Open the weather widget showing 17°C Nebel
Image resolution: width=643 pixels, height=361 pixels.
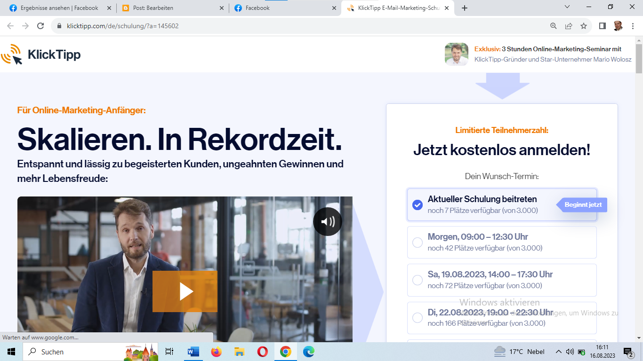519,352
